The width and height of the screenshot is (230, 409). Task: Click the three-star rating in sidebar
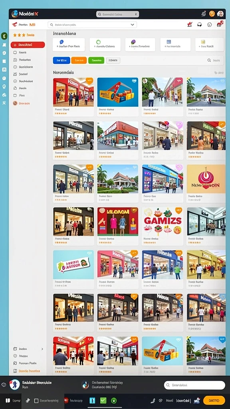[19, 35]
